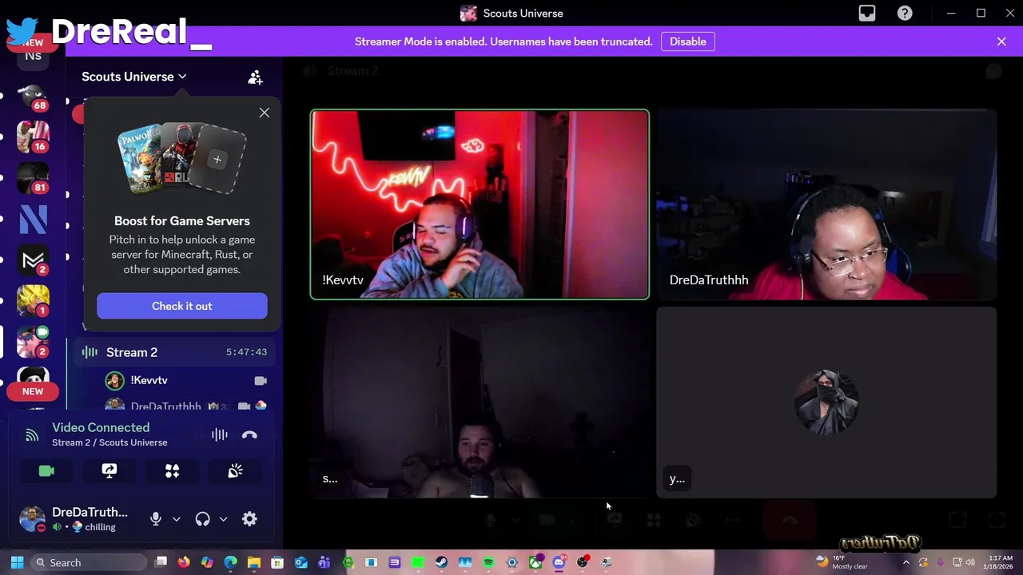
Task: Open the microphone input options chevron
Action: point(177,519)
